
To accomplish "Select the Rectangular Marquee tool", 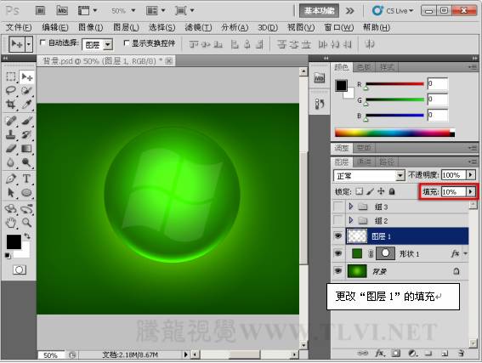I will point(11,77).
